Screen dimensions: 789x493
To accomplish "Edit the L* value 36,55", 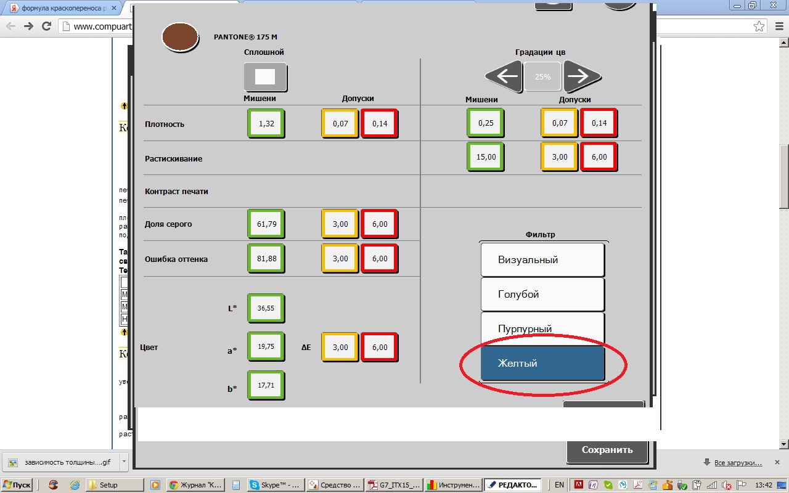I will [x=266, y=308].
